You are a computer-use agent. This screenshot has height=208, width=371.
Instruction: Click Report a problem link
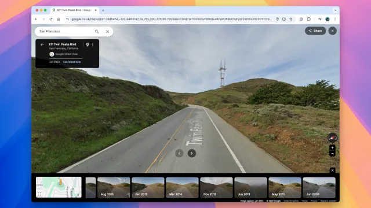(x=328, y=201)
